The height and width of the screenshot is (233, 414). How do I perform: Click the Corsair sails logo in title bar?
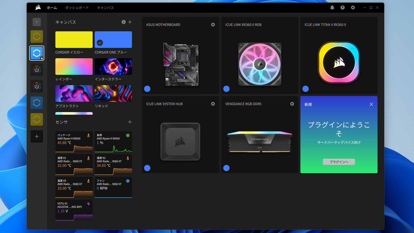[x=38, y=8]
